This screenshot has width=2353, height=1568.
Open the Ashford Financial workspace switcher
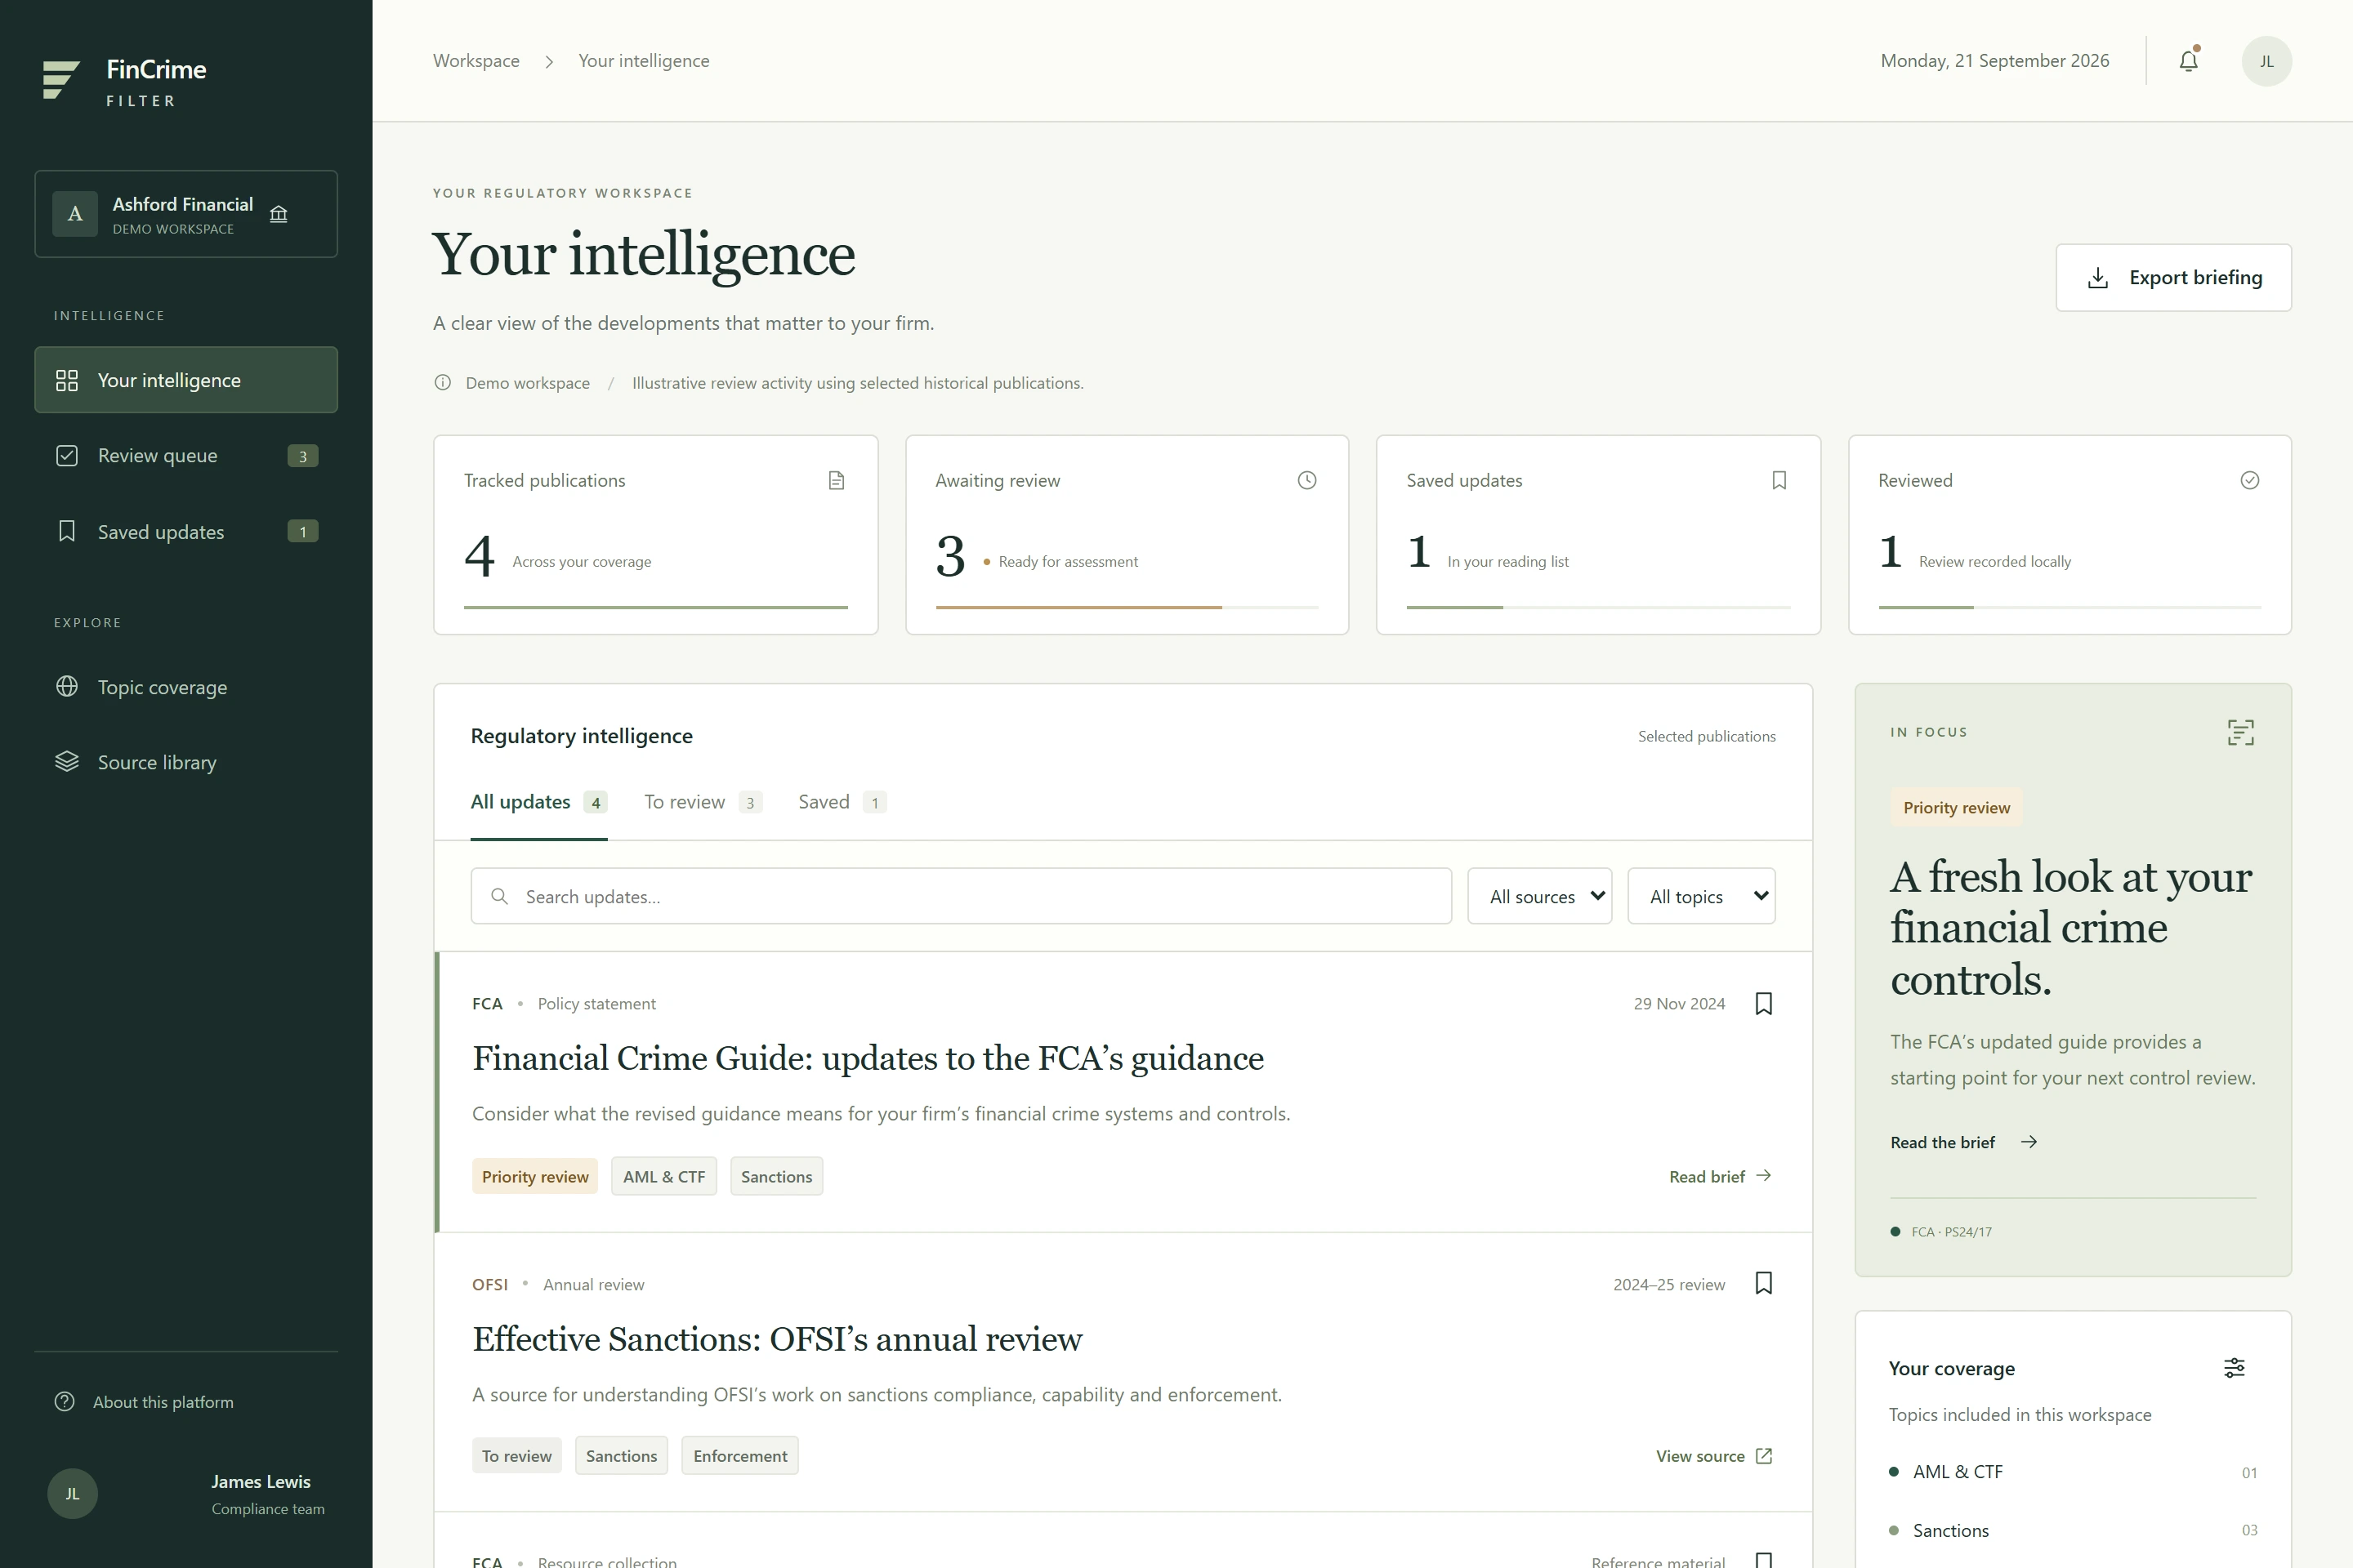[x=186, y=214]
